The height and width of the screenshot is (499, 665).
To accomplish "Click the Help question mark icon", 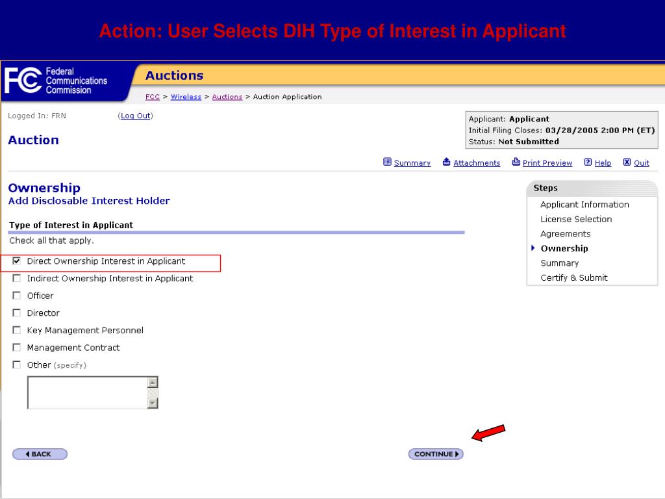I will 588,162.
